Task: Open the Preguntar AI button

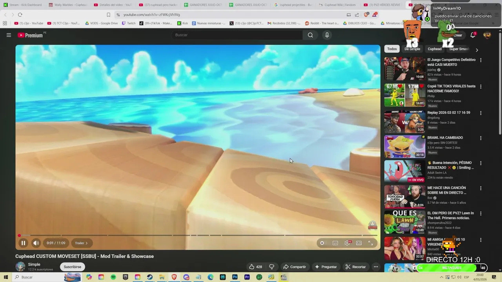Action: click(326, 267)
